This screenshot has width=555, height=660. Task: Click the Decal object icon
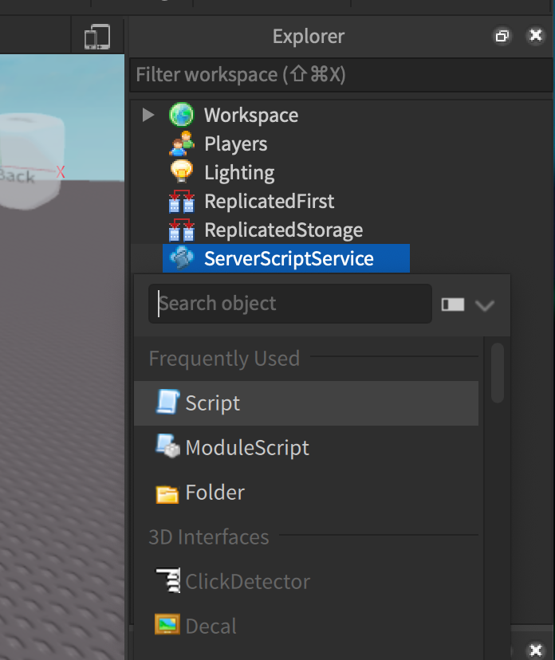(167, 624)
